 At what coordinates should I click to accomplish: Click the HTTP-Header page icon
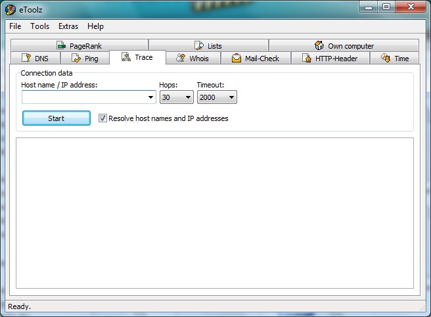click(307, 58)
